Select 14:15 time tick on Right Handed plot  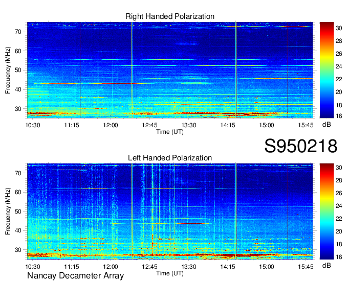tap(228, 125)
